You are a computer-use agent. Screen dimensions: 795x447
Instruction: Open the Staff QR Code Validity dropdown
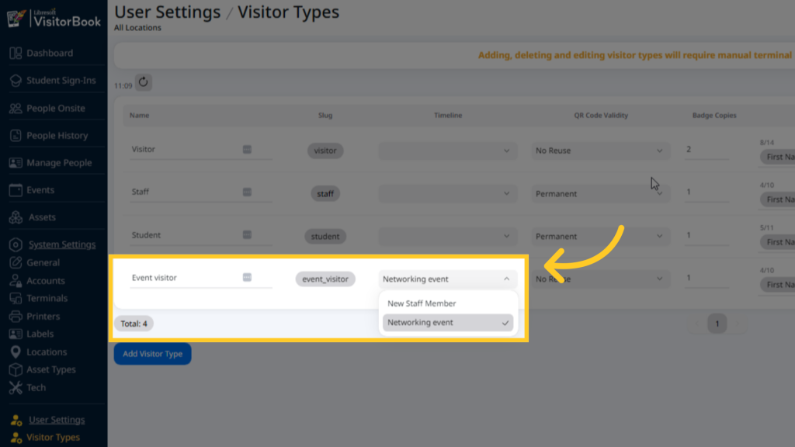tap(600, 193)
